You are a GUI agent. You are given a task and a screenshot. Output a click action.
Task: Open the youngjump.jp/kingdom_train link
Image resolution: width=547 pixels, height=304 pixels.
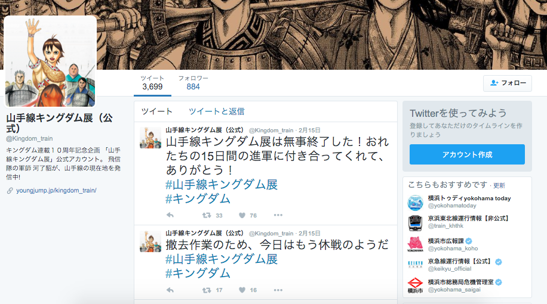point(56,191)
